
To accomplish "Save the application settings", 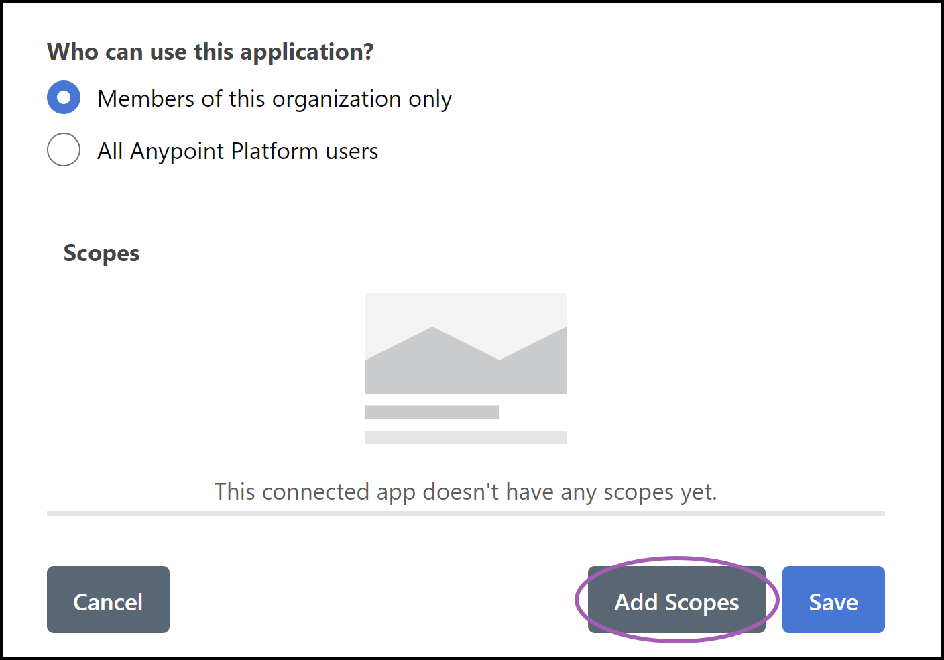I will pyautogui.click(x=833, y=600).
